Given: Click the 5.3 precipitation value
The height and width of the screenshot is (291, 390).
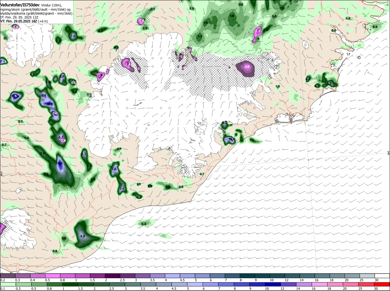Looking at the screenshot, I should pyautogui.click(x=83, y=154).
